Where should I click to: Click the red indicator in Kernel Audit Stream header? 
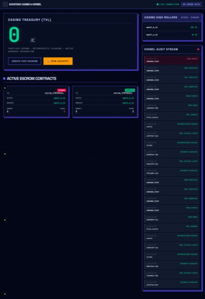click(198, 49)
